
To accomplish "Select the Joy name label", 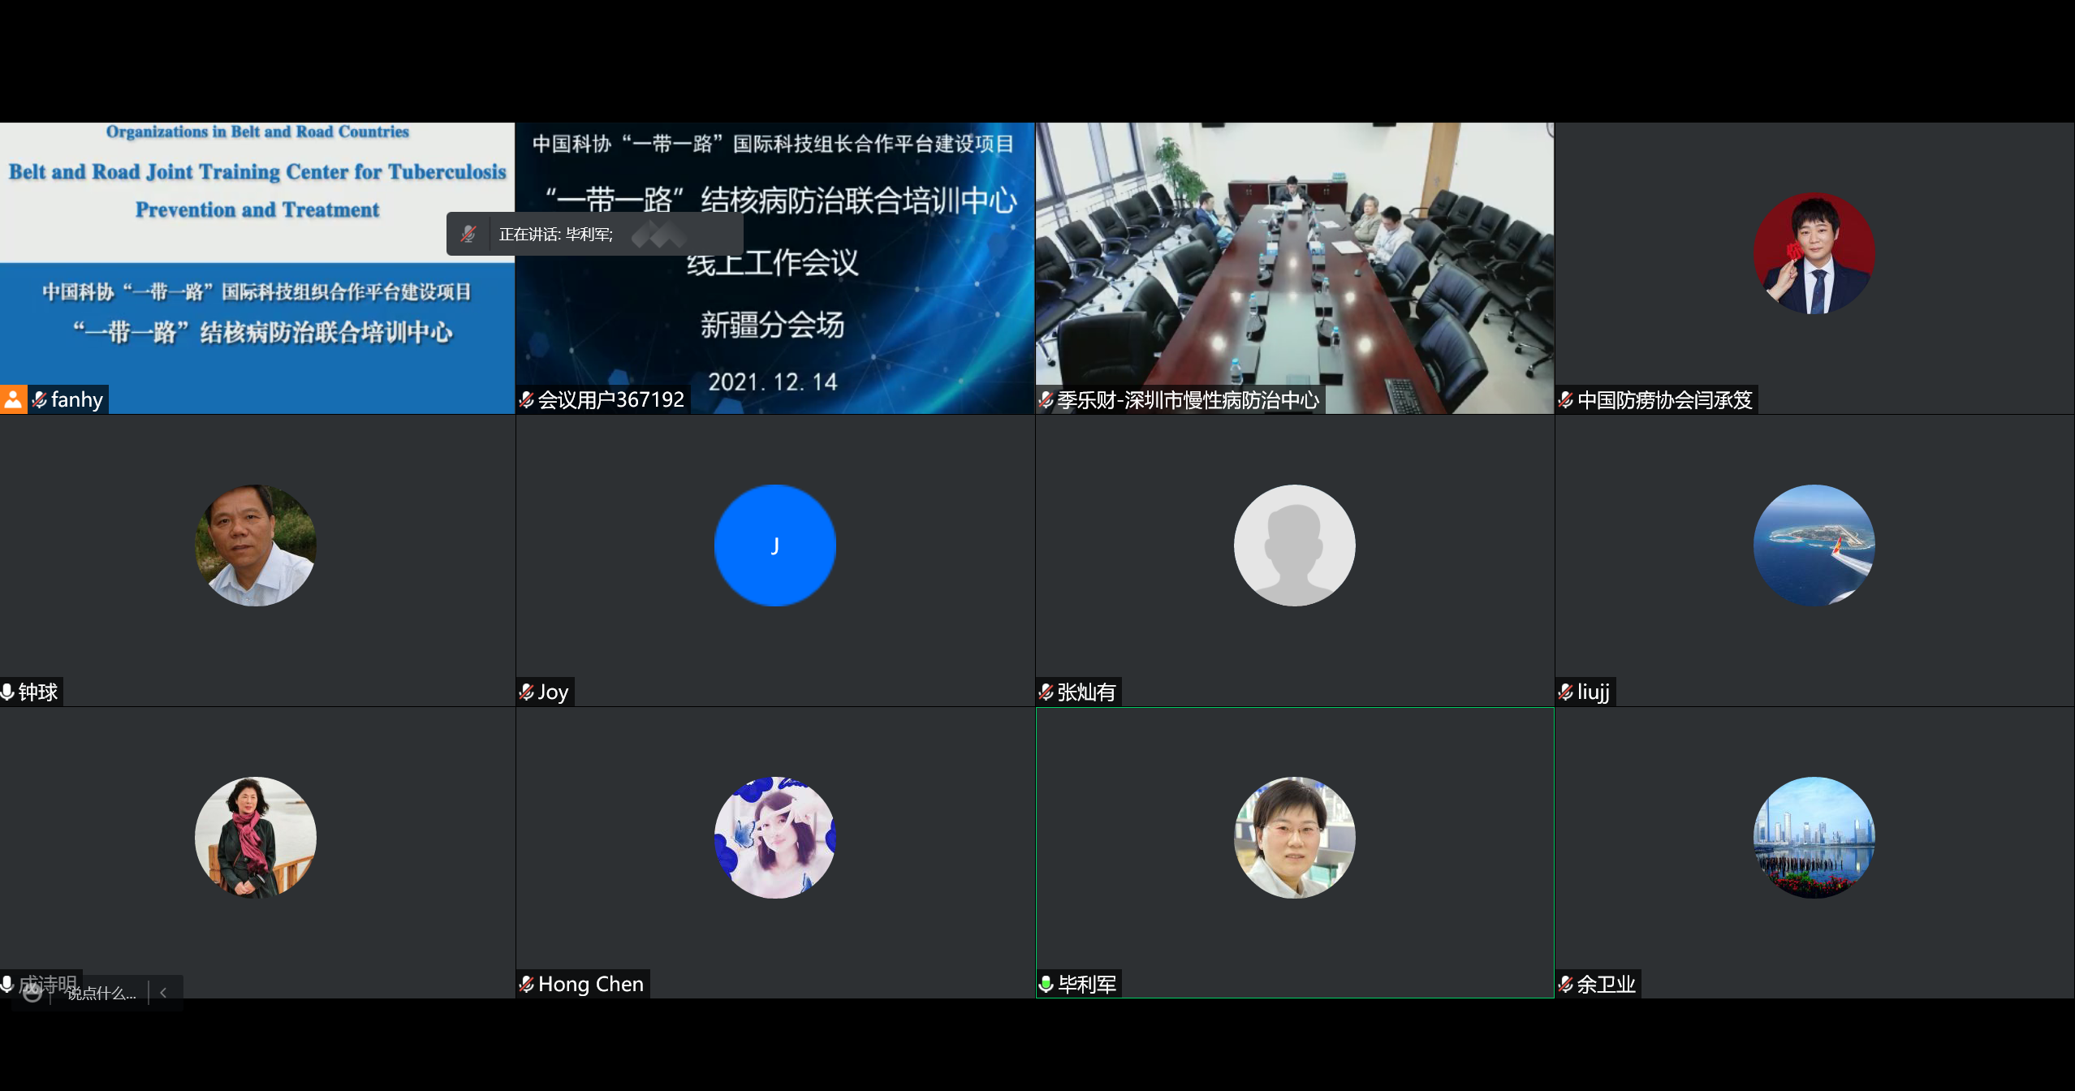I will point(553,692).
